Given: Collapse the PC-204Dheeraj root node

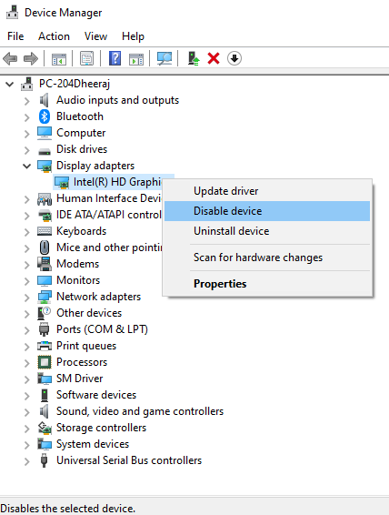Looking at the screenshot, I should (x=10, y=85).
